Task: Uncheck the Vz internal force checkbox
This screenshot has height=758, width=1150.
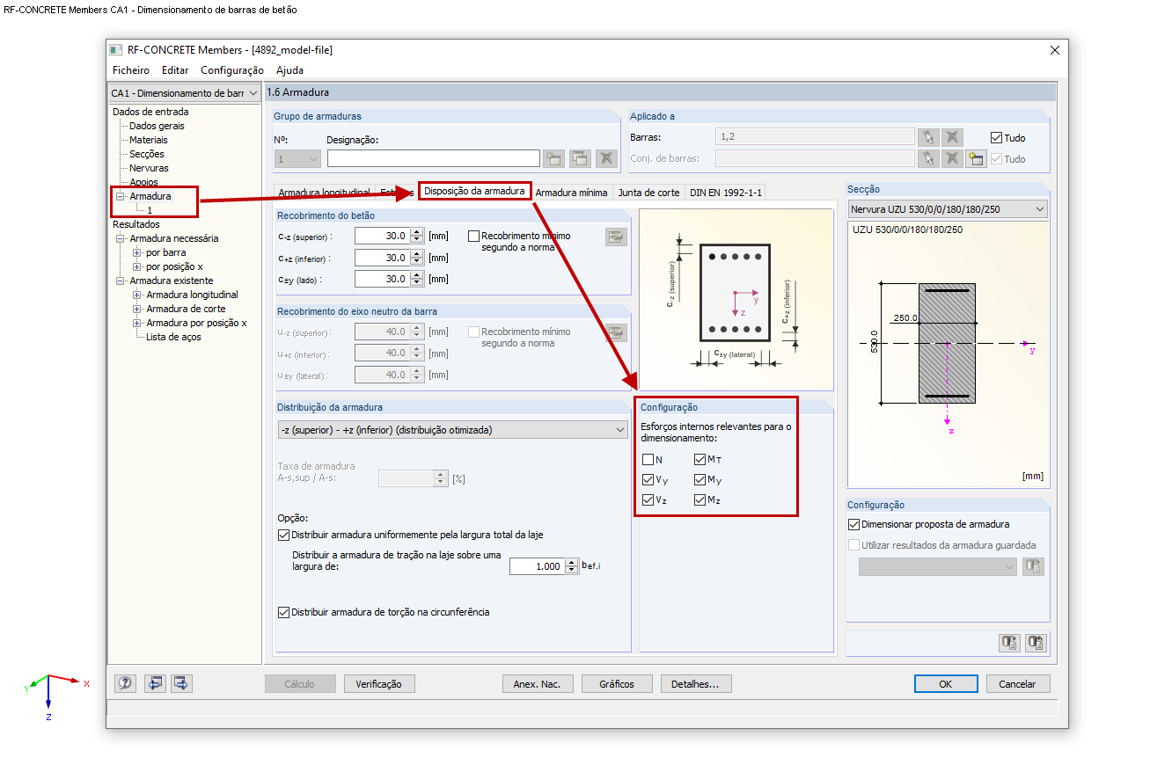Action: click(648, 500)
